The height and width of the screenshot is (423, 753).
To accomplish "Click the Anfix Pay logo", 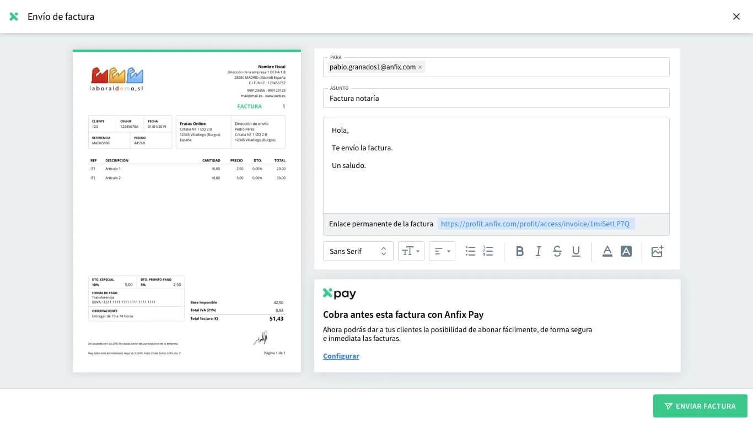I will (340, 294).
